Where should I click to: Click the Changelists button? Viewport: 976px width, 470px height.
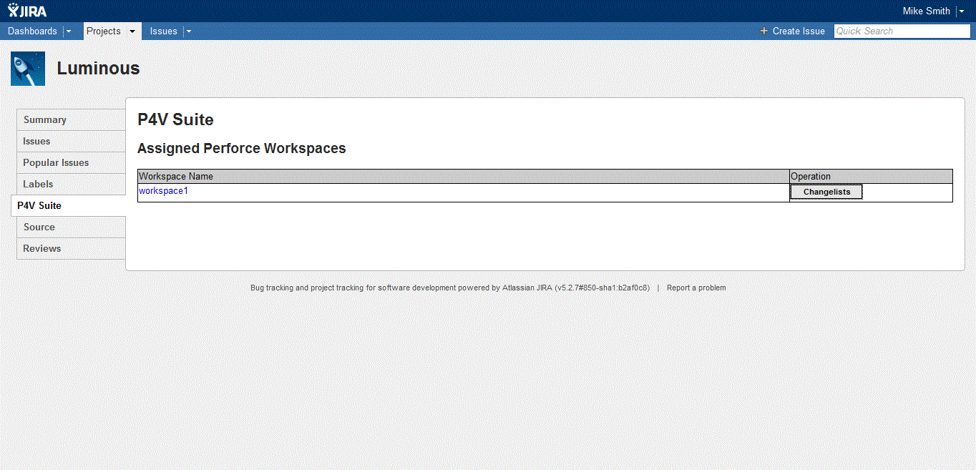click(826, 192)
